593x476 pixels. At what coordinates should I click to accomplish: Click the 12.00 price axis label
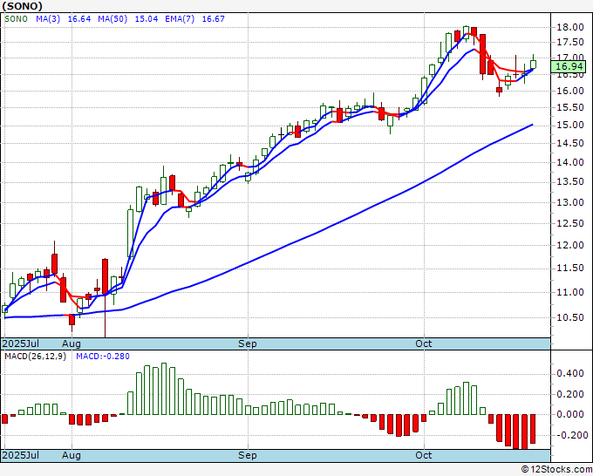[570, 245]
